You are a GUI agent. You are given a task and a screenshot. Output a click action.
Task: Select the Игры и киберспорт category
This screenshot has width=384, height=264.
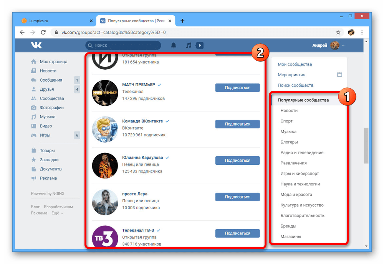click(x=300, y=174)
